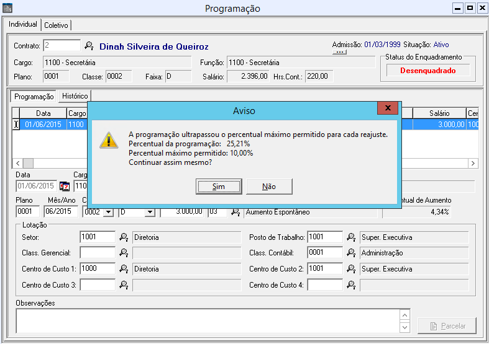Screen dimensions: 489x344
Task: Click the application icon in the title bar
Action: [x=7, y=8]
